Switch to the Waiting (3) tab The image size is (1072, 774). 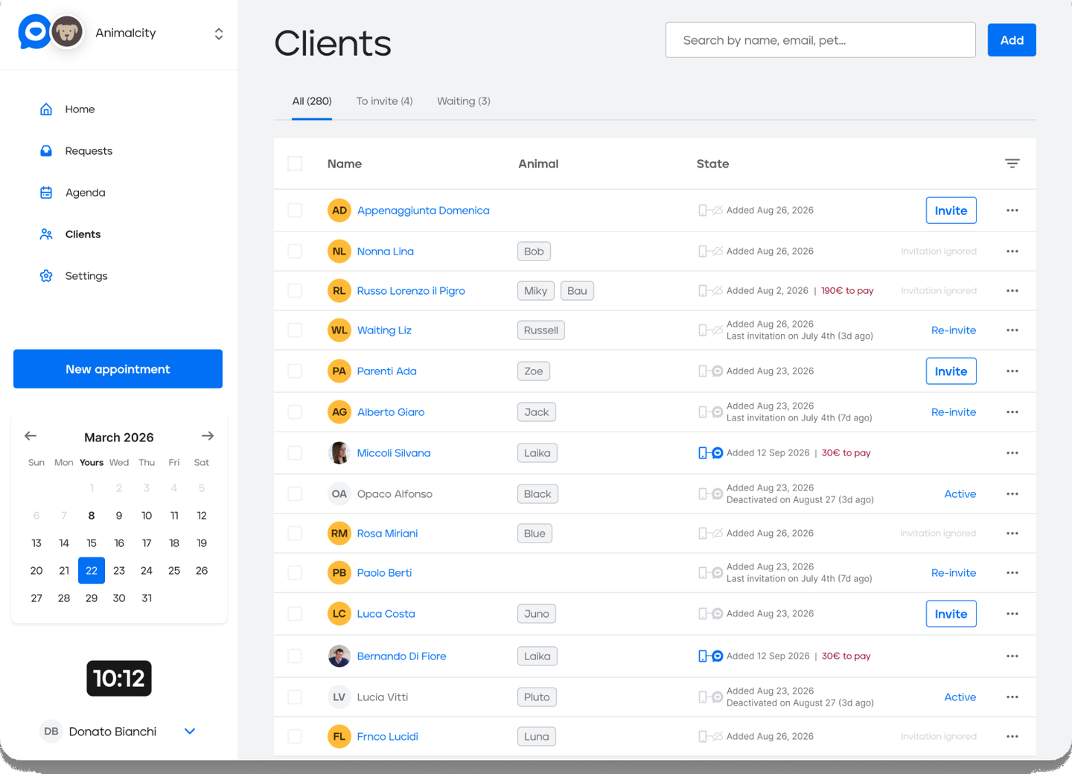click(464, 101)
